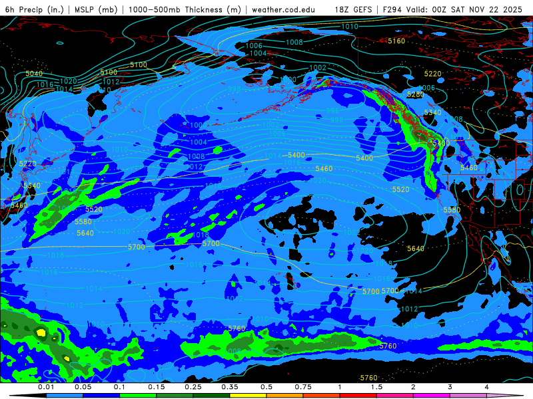Screen dimensions: 533x399
Task: Click the '1000-500mb Thickness (m)' header label
Action: 185,9
